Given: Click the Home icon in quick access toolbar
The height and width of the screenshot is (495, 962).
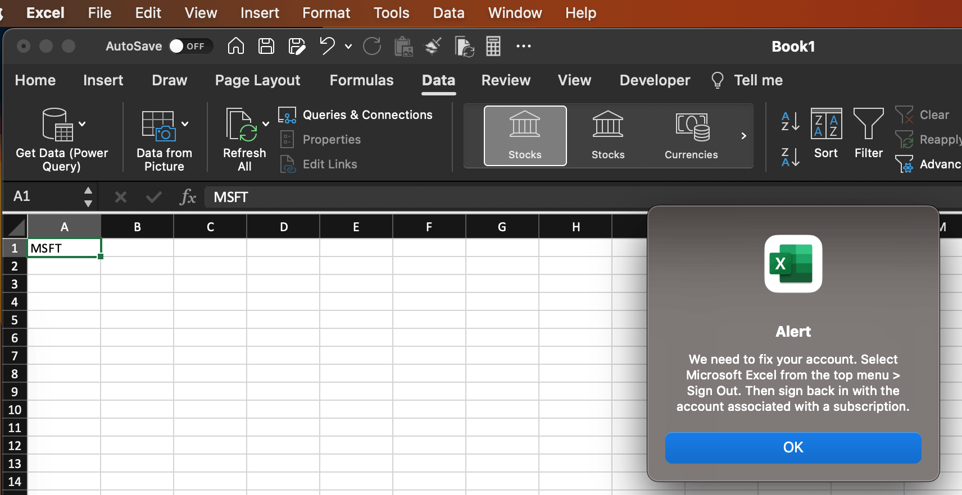Looking at the screenshot, I should tap(236, 46).
